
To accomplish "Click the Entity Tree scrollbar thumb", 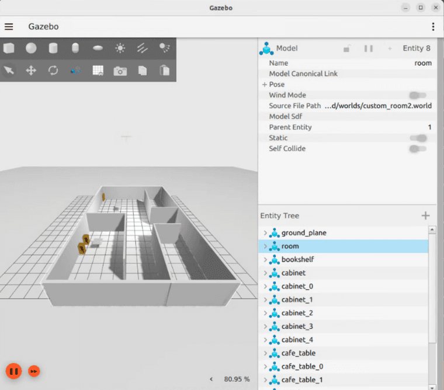I will 432,288.
